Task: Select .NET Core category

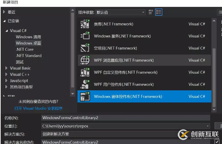Action: point(25,49)
